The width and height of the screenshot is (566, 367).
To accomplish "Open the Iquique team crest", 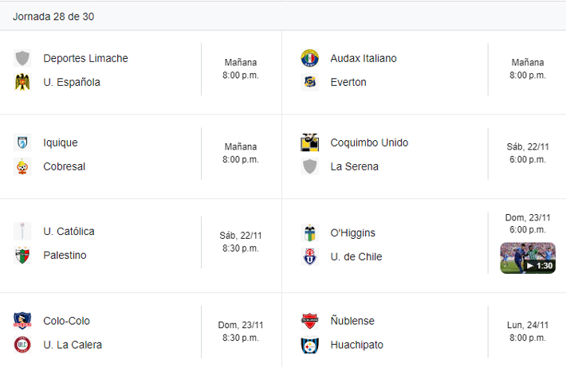I will point(22,143).
